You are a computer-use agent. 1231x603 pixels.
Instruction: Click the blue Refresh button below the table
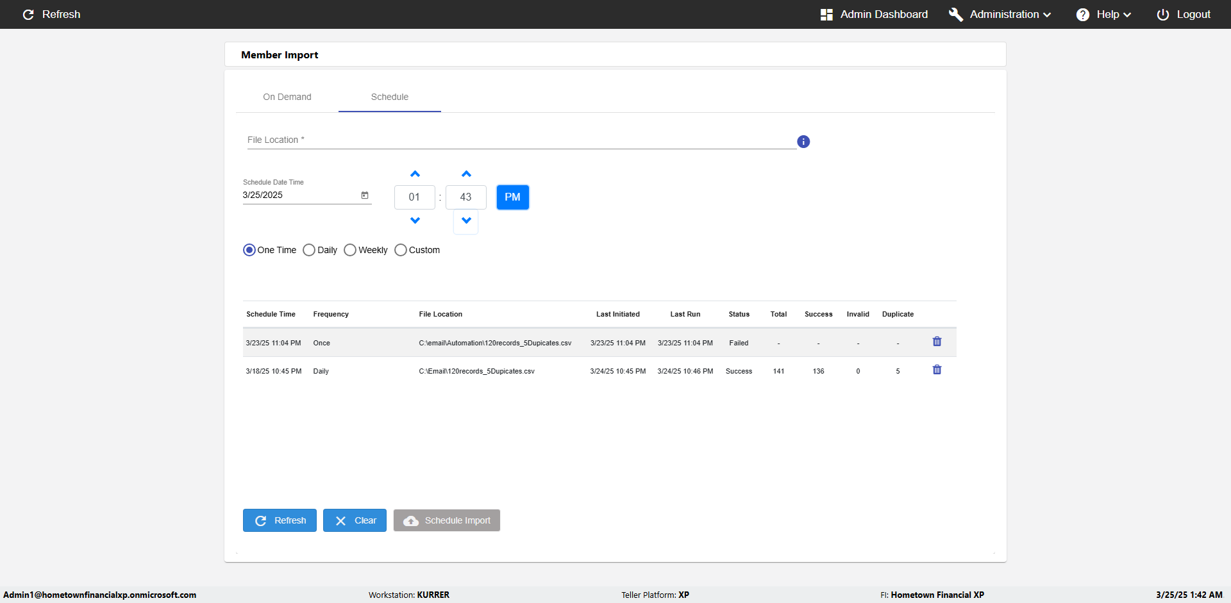tap(280, 520)
